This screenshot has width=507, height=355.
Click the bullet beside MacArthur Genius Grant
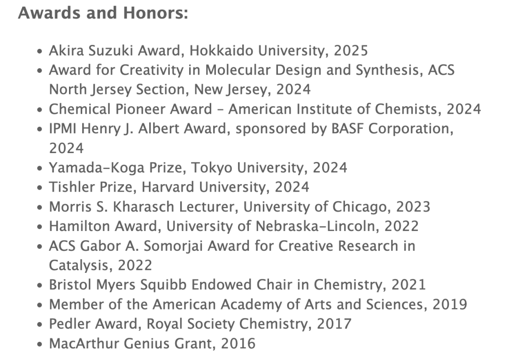(39, 344)
